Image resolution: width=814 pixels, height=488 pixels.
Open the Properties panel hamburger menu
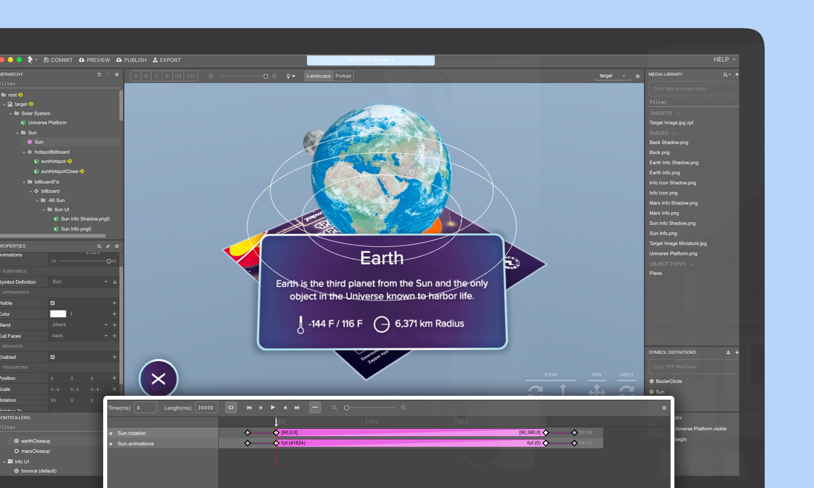point(117,246)
